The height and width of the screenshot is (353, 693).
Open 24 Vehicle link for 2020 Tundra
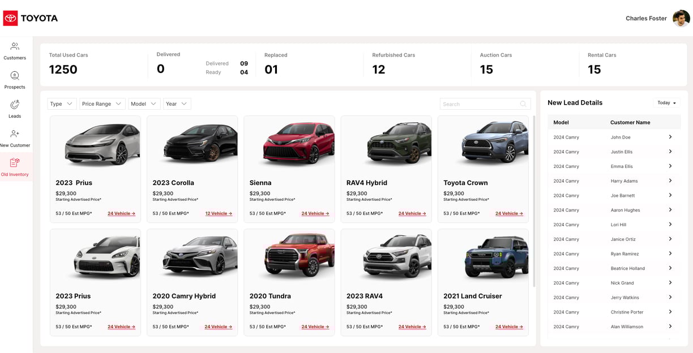(315, 327)
